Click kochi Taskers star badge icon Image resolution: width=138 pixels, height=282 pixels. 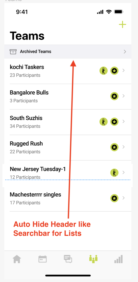[x=114, y=71]
